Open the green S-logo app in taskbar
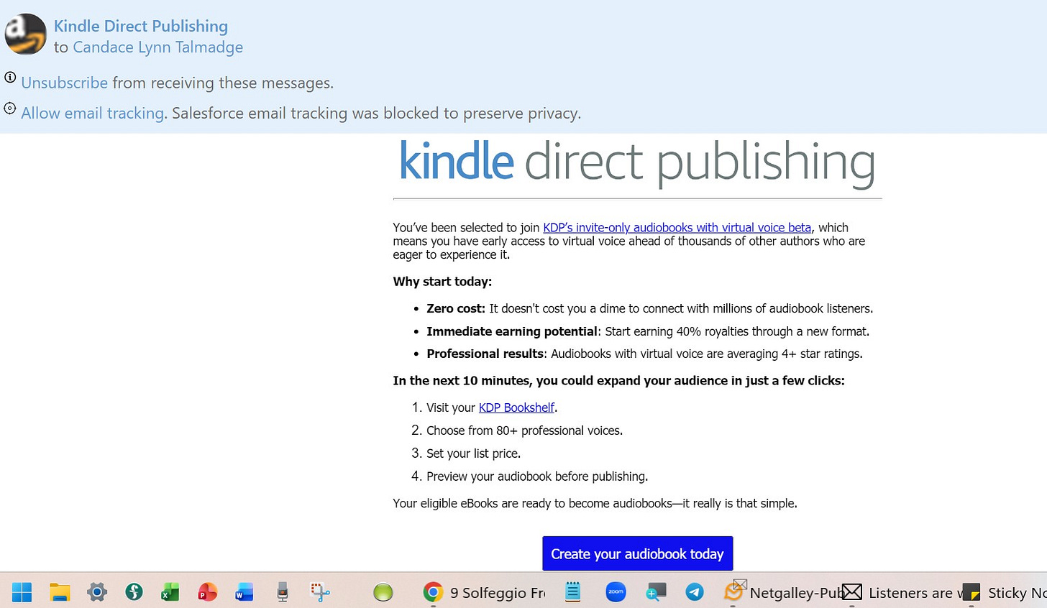 click(134, 592)
